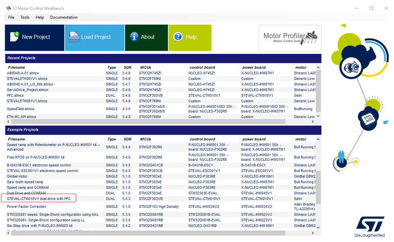Viewport: 394px width, 242px height.
Task: Click down arrow of Example Projects vertical scrollbar
Action: (x=318, y=227)
